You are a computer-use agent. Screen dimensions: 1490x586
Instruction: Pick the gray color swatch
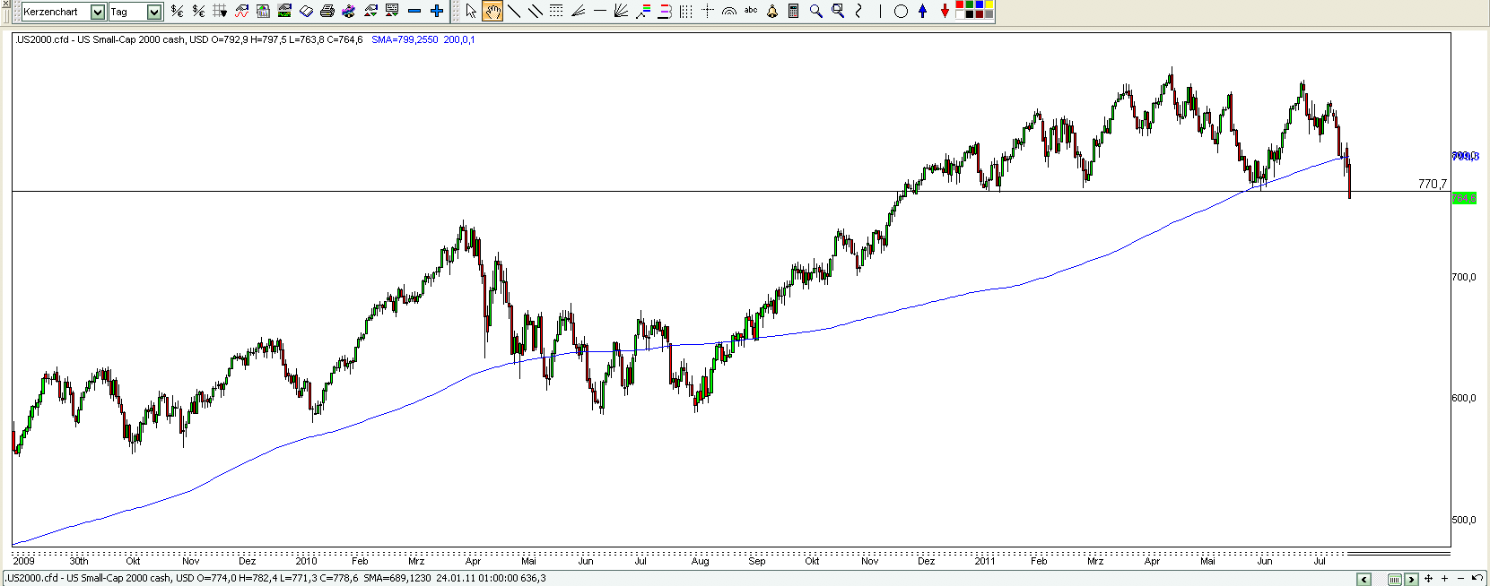(989, 15)
